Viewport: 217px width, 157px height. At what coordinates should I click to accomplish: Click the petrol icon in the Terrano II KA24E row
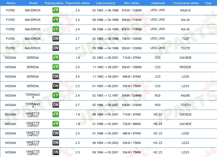[55, 95]
